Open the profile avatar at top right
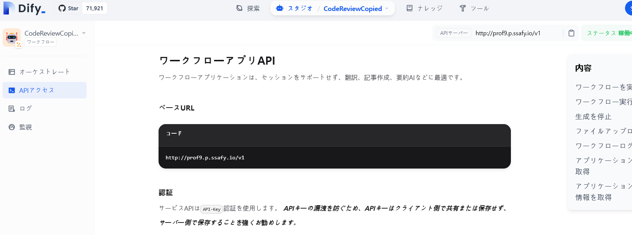 [629, 8]
